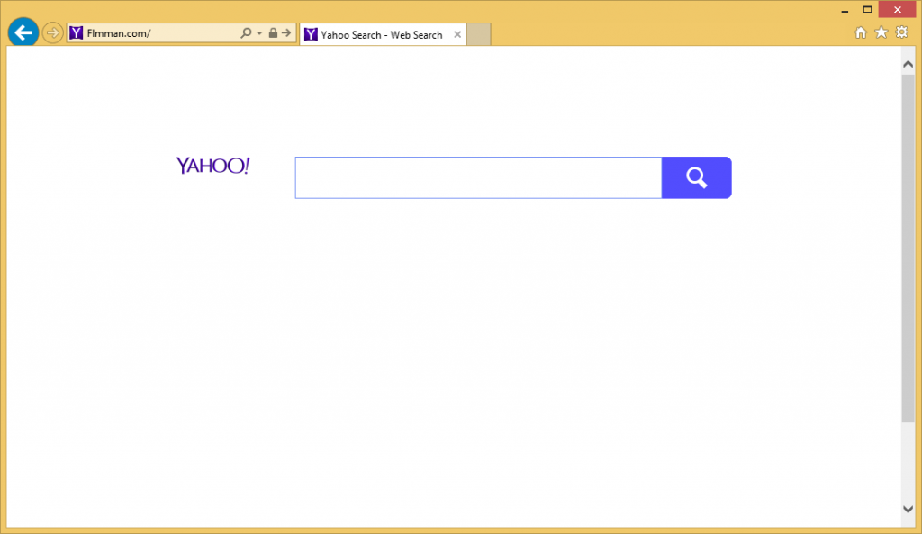Click the scrollbar up arrow
The height and width of the screenshot is (534, 922).
tap(908, 64)
